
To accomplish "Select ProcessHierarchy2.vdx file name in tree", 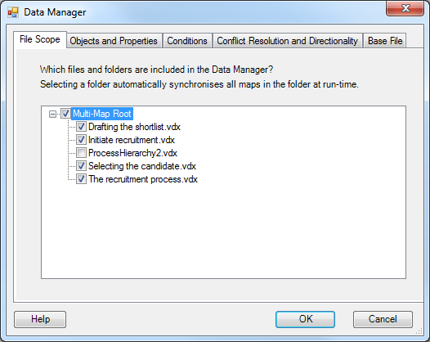I will click(x=132, y=153).
